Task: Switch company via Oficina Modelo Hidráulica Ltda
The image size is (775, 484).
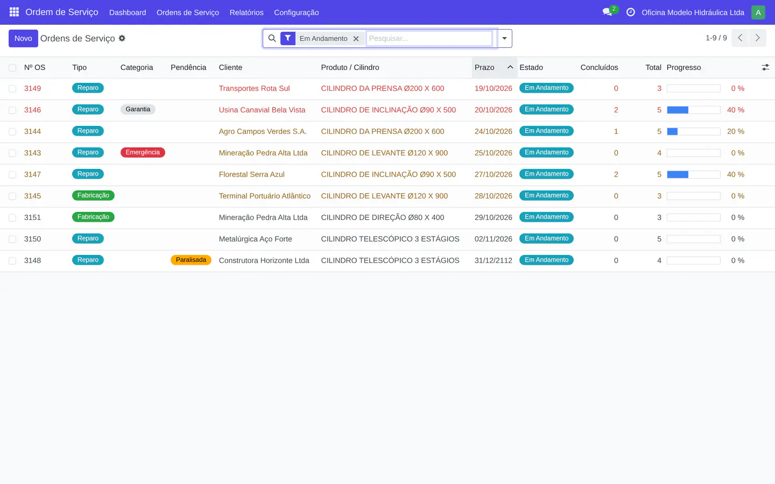Action: point(693,12)
